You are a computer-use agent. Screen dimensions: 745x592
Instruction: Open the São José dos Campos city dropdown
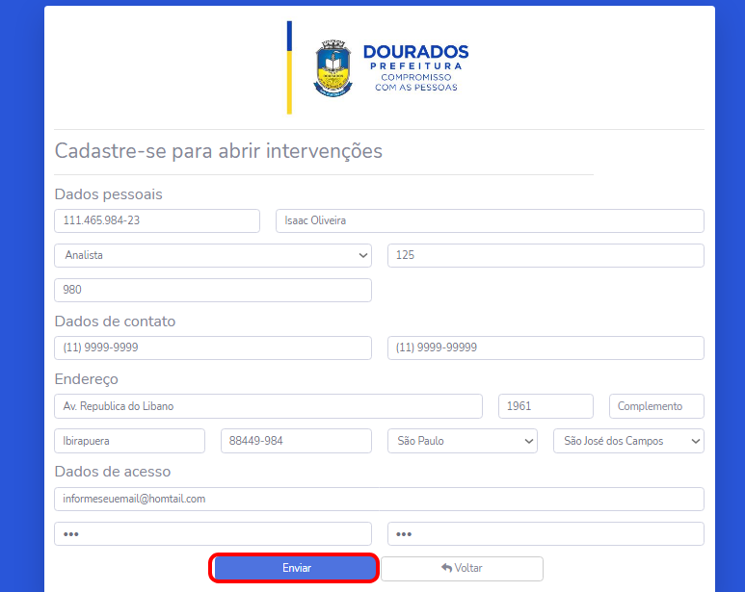point(628,441)
